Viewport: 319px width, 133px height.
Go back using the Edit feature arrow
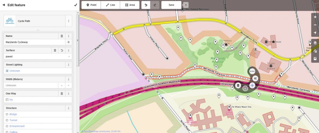click(3, 5)
